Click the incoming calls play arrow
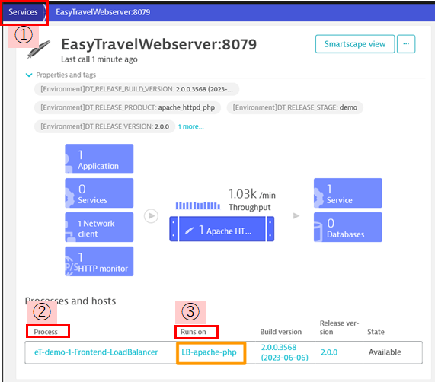435x382 pixels. pyautogui.click(x=151, y=216)
